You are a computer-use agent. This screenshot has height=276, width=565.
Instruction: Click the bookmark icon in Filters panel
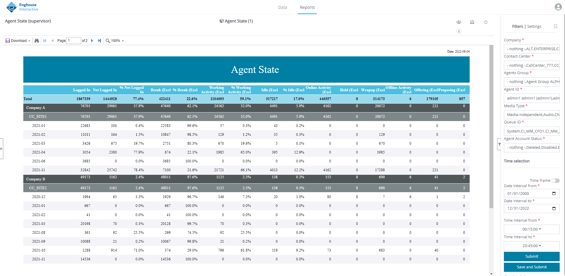pyautogui.click(x=556, y=27)
